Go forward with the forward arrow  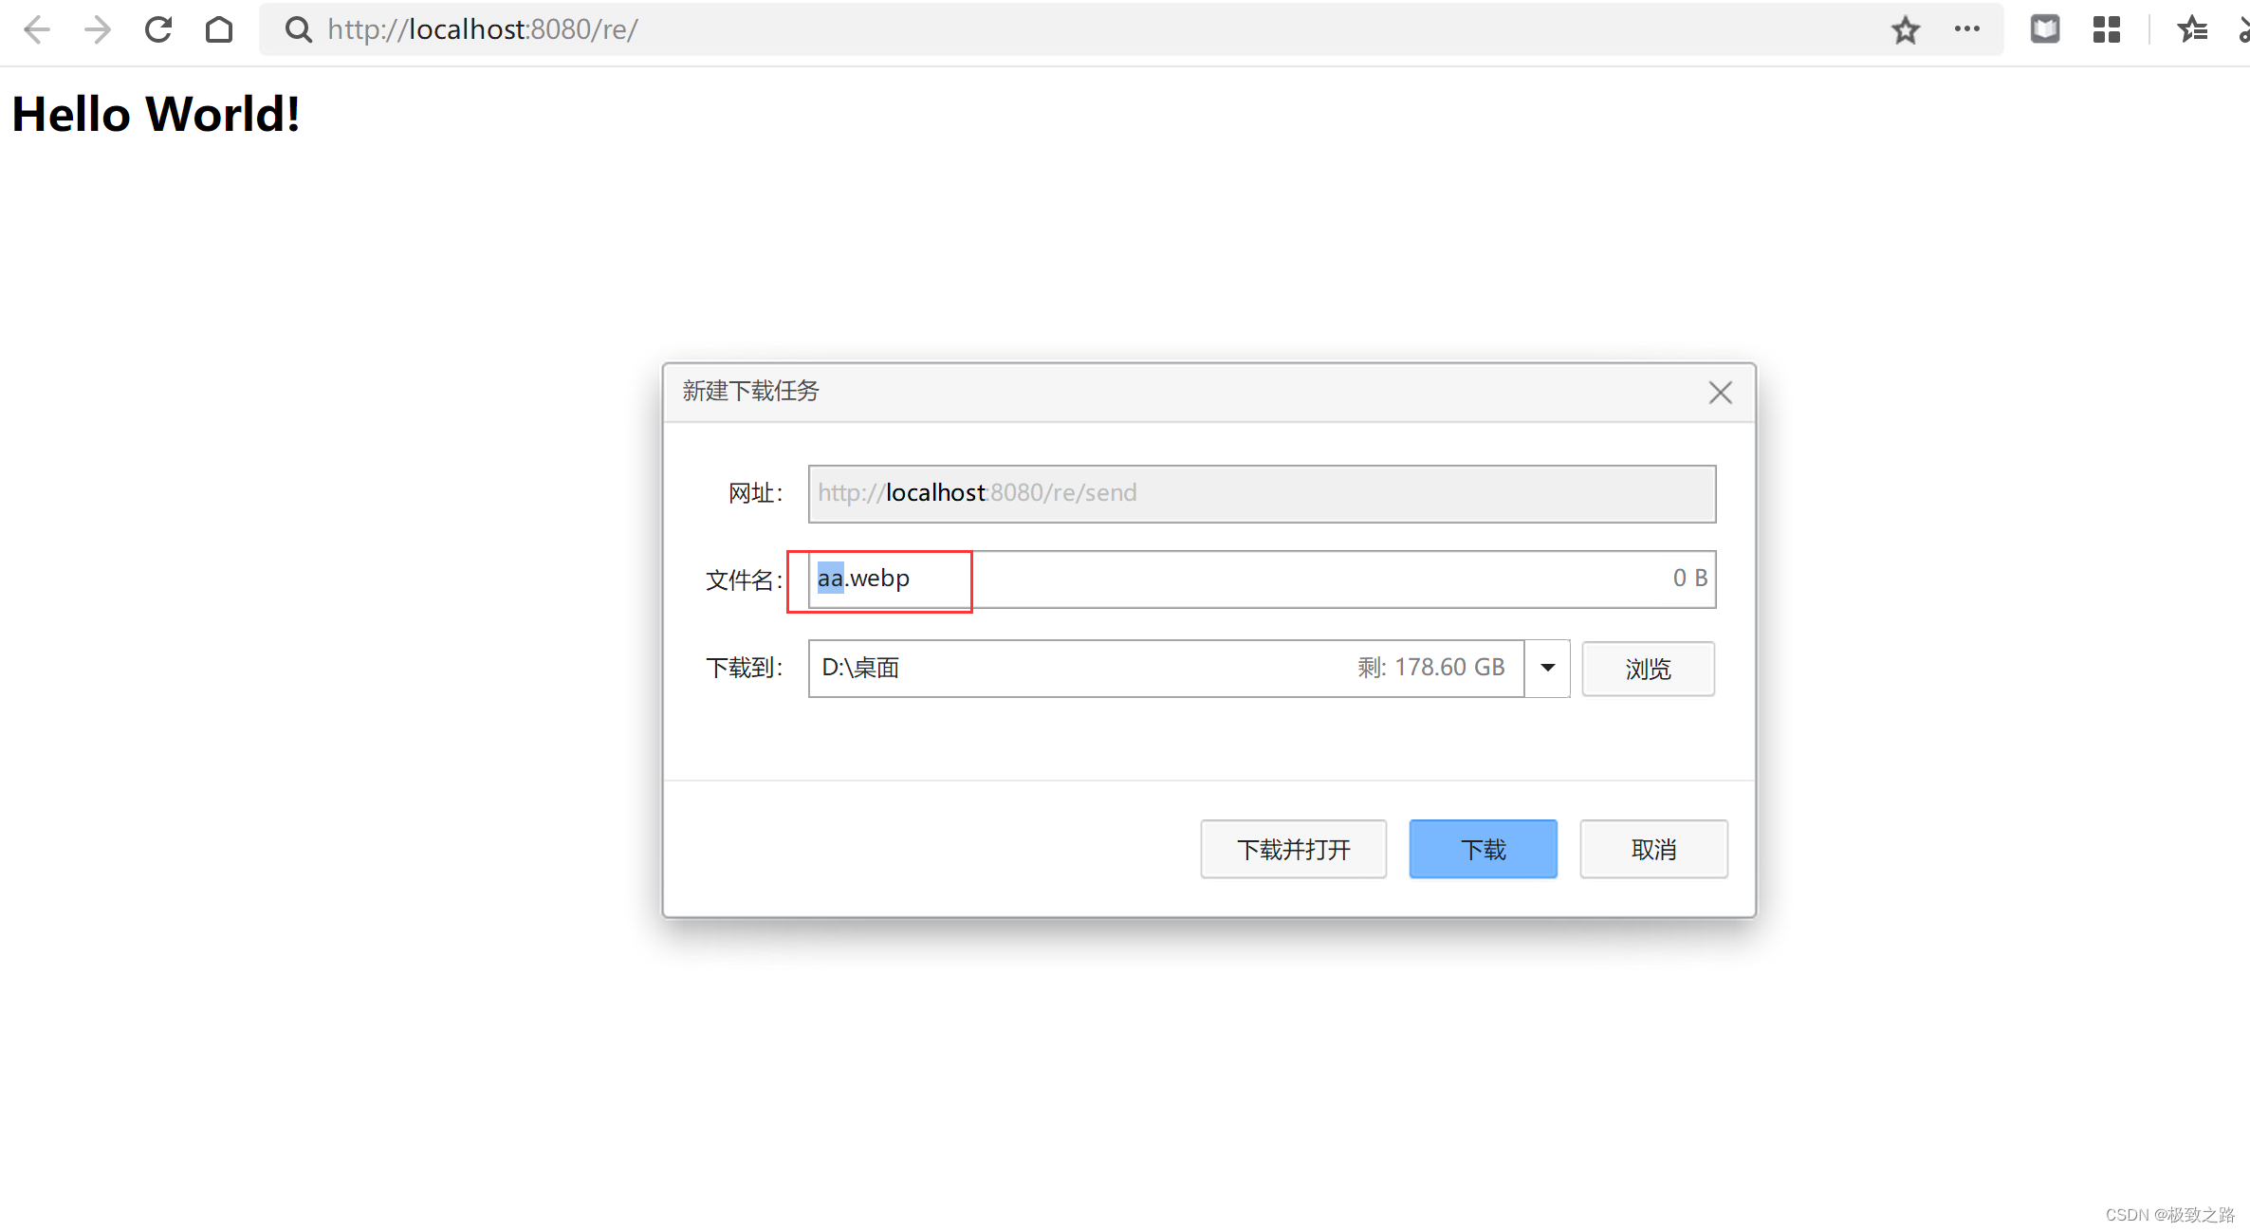point(98,30)
